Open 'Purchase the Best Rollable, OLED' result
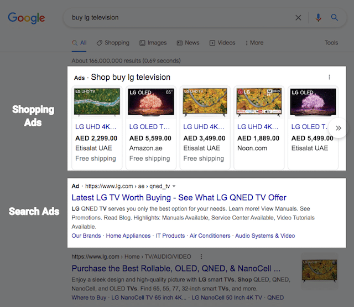The image size is (354, 307). (x=176, y=268)
